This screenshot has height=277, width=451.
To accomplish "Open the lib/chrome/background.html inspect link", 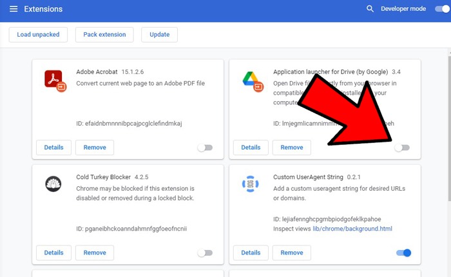I will tap(352, 229).
